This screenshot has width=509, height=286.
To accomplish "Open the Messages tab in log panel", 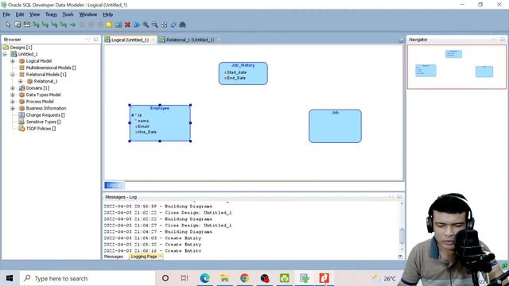I will pos(114,257).
